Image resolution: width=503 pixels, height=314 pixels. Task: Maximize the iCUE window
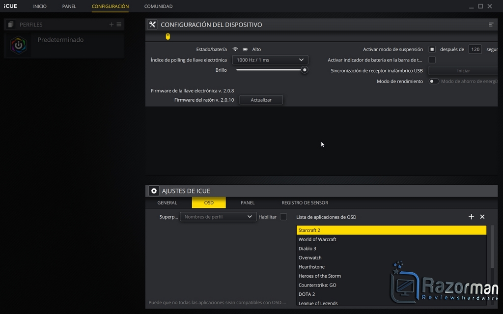pos(480,6)
